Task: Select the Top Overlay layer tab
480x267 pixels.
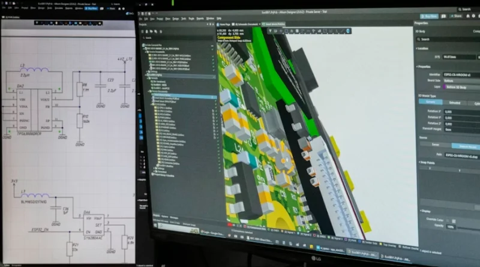Action: click(388, 245)
